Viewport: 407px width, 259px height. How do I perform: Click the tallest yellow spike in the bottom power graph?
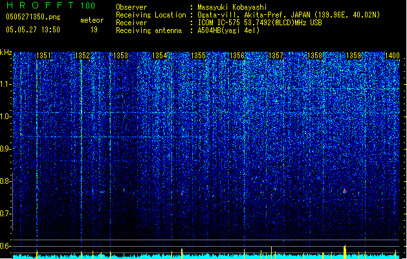345,252
